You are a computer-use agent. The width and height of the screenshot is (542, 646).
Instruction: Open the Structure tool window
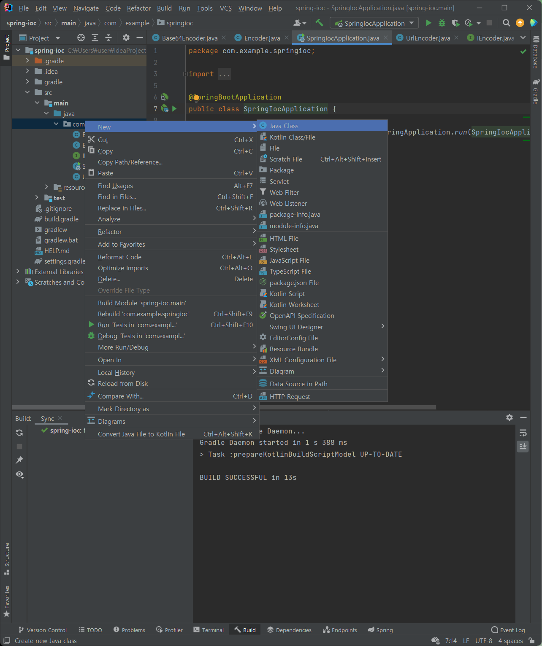[6, 558]
